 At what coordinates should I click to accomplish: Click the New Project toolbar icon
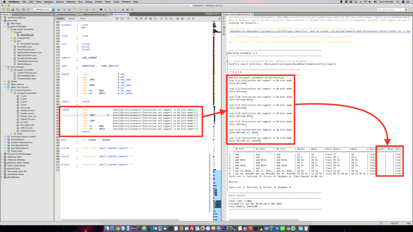coord(8,10)
